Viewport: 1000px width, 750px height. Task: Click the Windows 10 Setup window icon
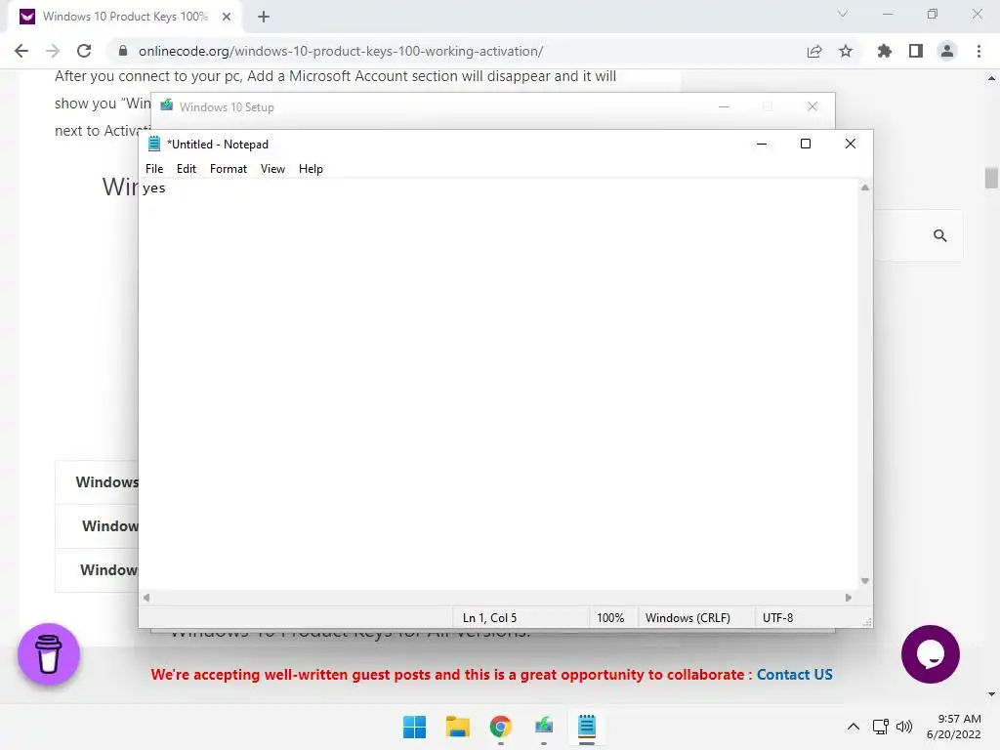pyautogui.click(x=166, y=105)
